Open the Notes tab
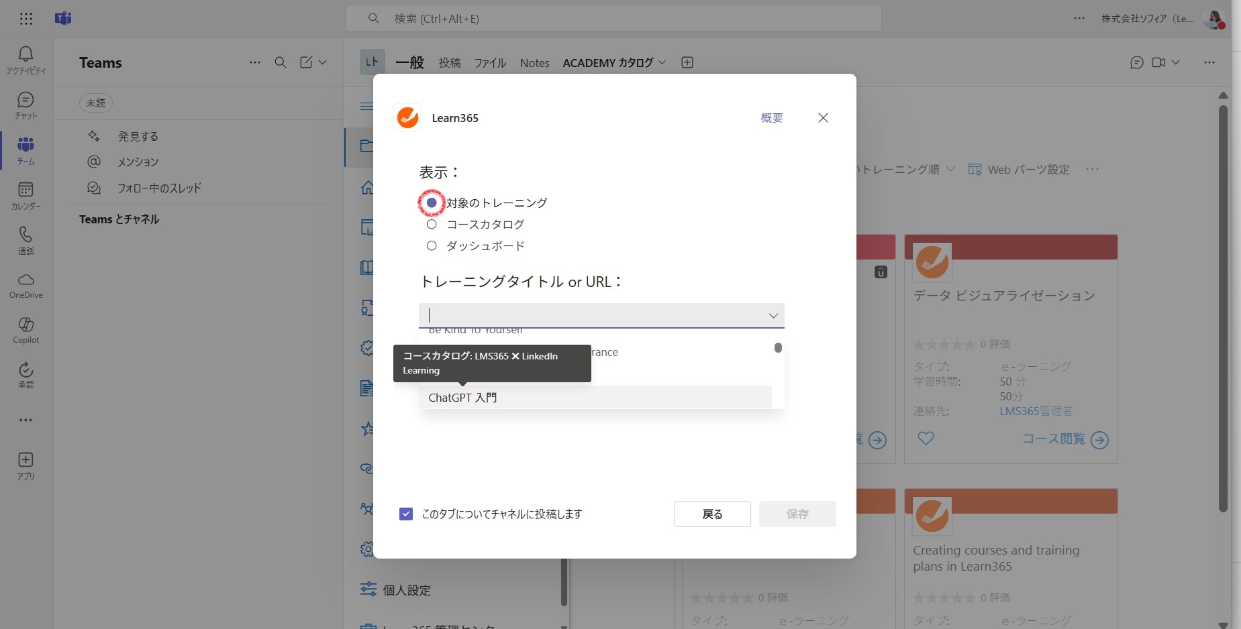 (x=535, y=62)
